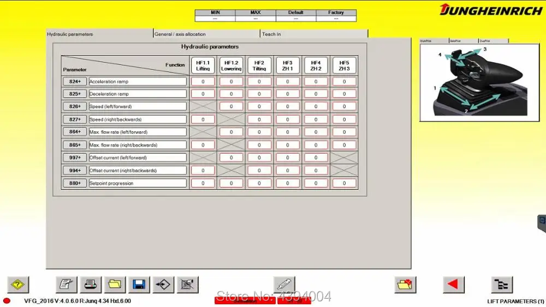Click the Offset current (left/forward) label
Screen dimensions: 546x307
[x=138, y=158]
